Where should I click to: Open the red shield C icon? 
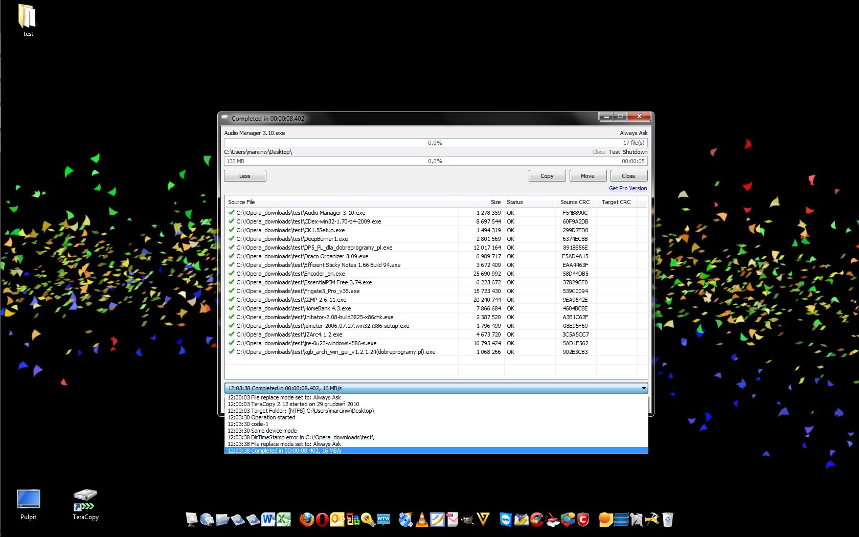click(x=583, y=520)
